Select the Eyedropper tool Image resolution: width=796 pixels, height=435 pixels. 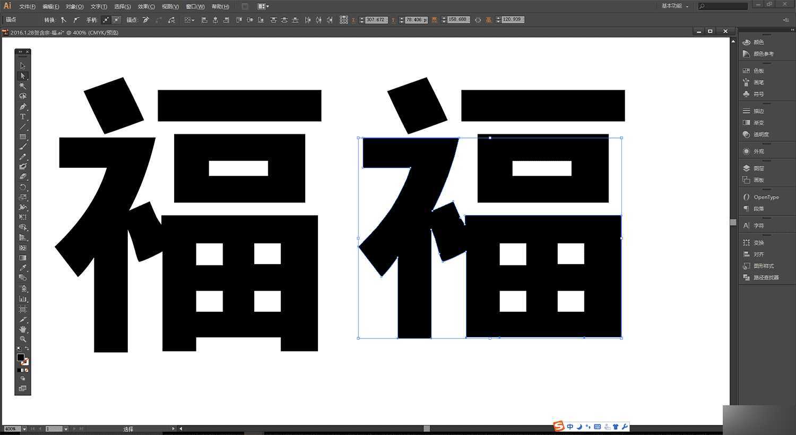tap(22, 267)
